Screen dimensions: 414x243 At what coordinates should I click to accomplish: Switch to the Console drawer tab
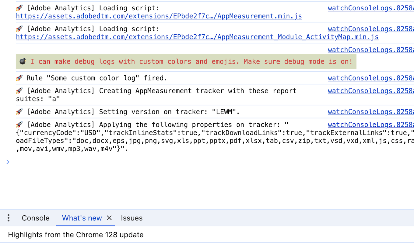[36, 218]
